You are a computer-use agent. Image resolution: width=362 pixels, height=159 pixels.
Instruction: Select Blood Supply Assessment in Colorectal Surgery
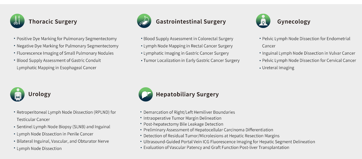(x=188, y=39)
